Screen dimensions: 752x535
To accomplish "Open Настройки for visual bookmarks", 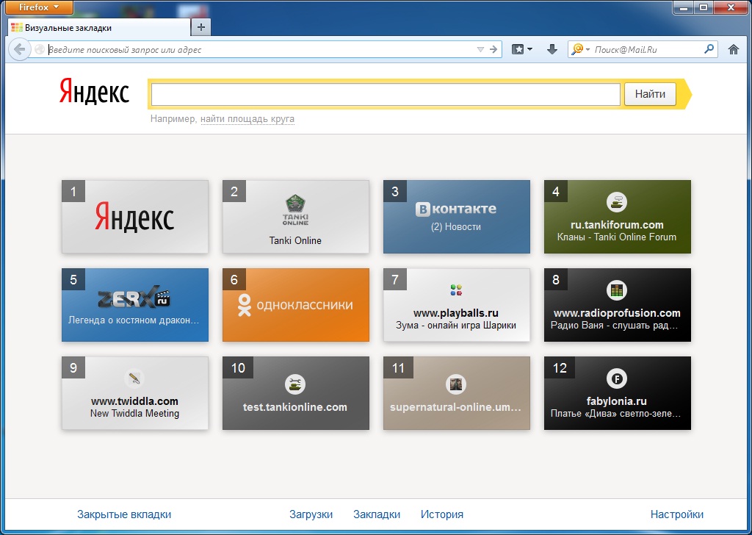I will click(x=676, y=514).
